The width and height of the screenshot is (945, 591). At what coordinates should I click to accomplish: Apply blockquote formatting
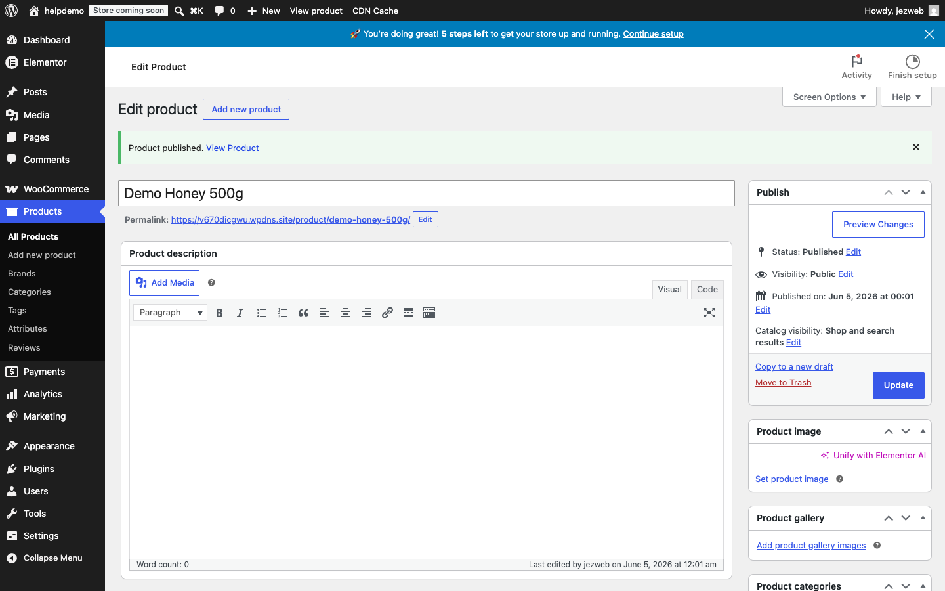(x=303, y=313)
